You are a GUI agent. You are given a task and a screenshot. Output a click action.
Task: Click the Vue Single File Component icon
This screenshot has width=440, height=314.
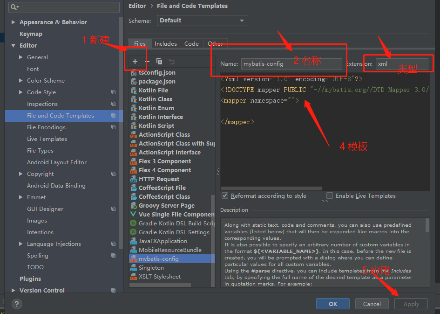(x=133, y=214)
